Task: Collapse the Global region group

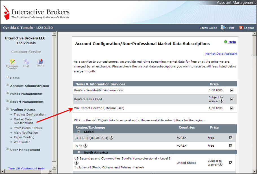Action: (x=79, y=131)
